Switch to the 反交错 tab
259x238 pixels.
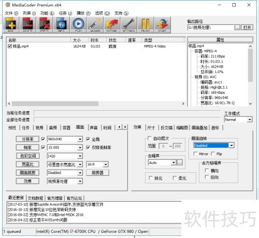166,128
